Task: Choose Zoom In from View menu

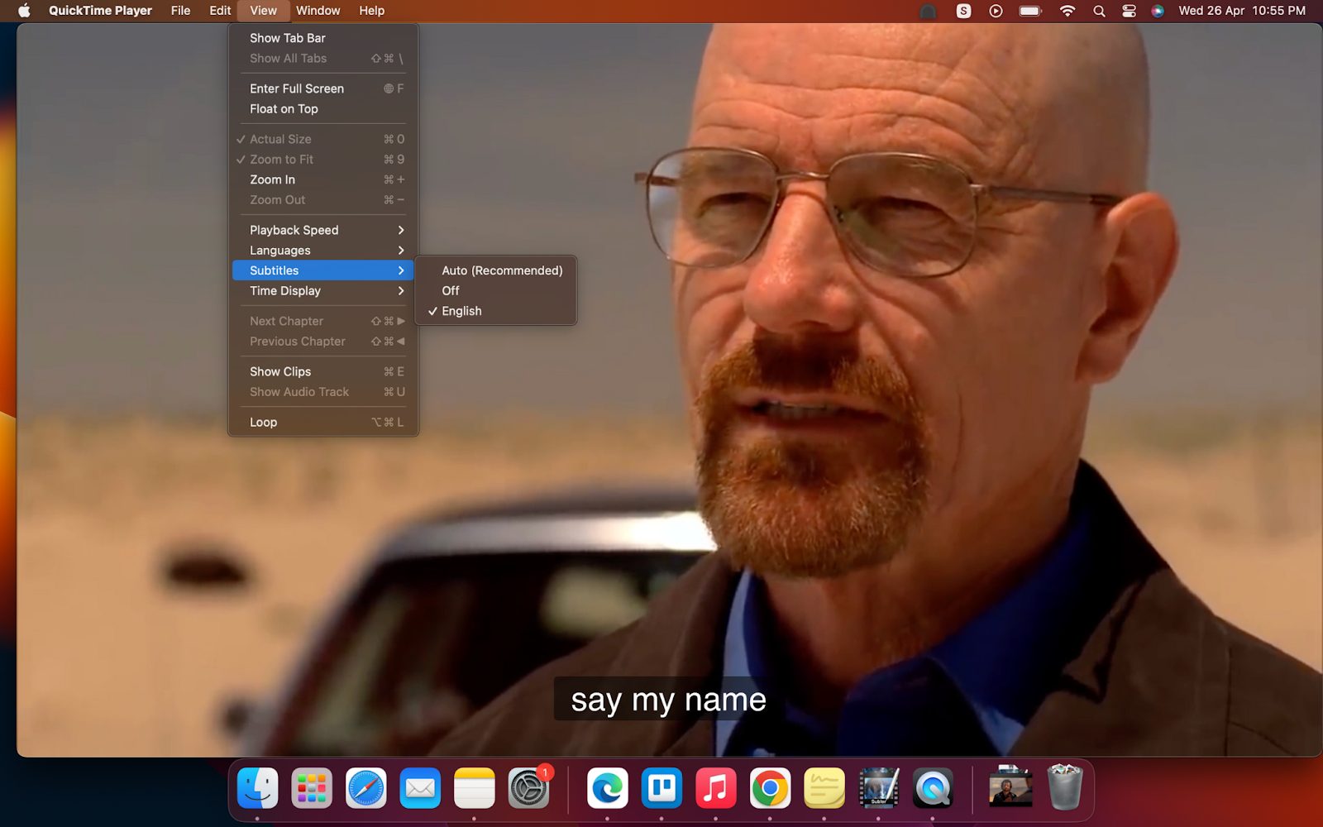Action: [x=323, y=179]
